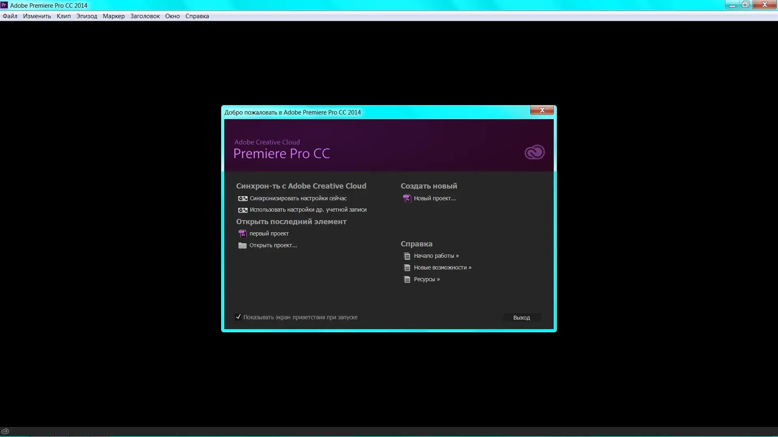Click the sync settings now icon
778x437 pixels.
[x=243, y=199]
